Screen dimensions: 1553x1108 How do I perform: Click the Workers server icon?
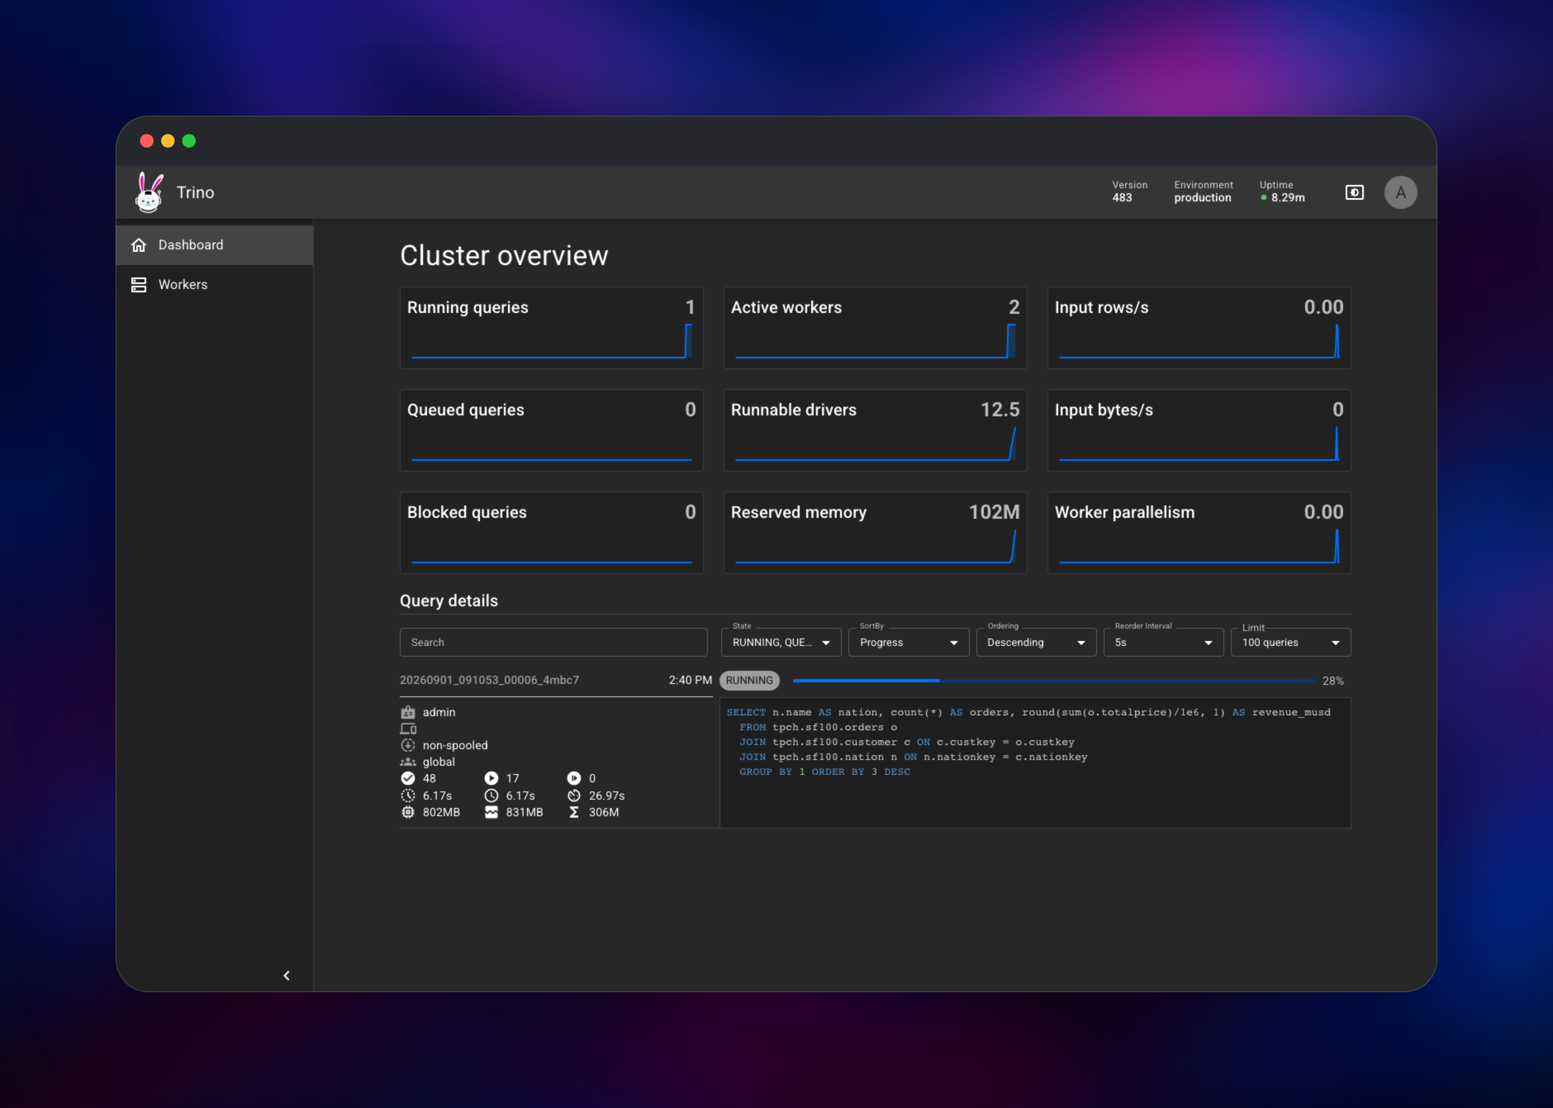pyautogui.click(x=139, y=285)
